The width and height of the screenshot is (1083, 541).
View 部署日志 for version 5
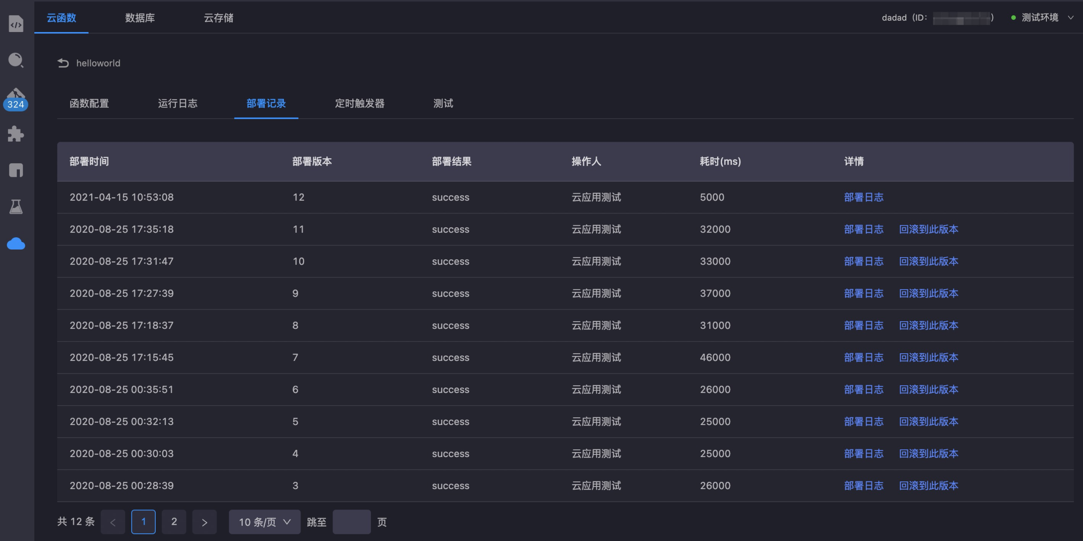pos(864,421)
